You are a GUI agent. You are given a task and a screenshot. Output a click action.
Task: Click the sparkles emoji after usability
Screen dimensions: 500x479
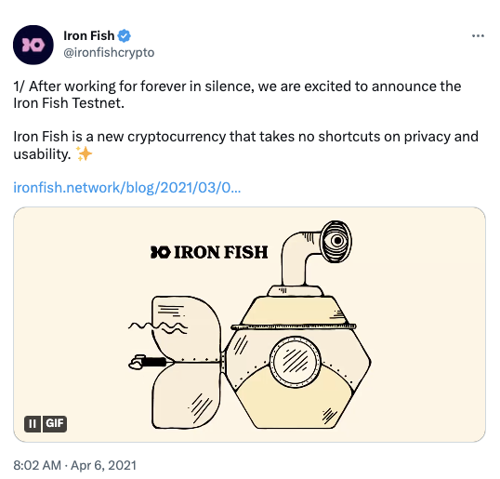tap(84, 153)
